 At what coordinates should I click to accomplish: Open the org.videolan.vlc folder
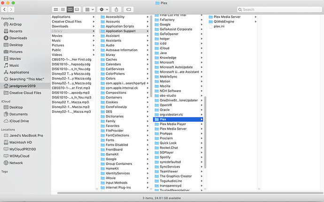tap(171, 115)
